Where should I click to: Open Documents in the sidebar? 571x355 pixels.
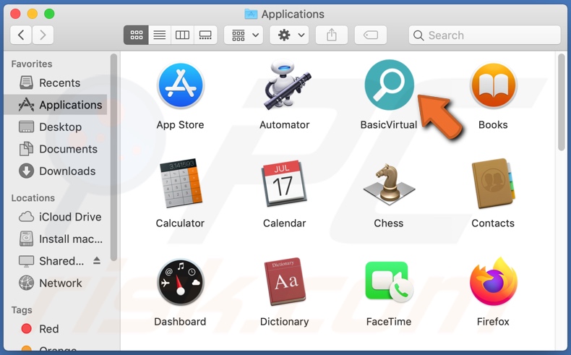pos(56,149)
